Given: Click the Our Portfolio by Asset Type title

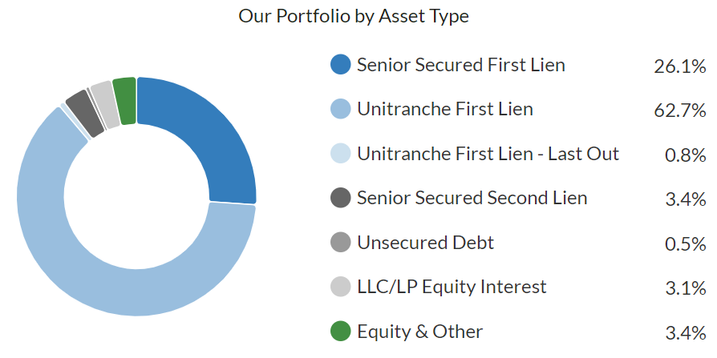Looking at the screenshot, I should [x=354, y=16].
